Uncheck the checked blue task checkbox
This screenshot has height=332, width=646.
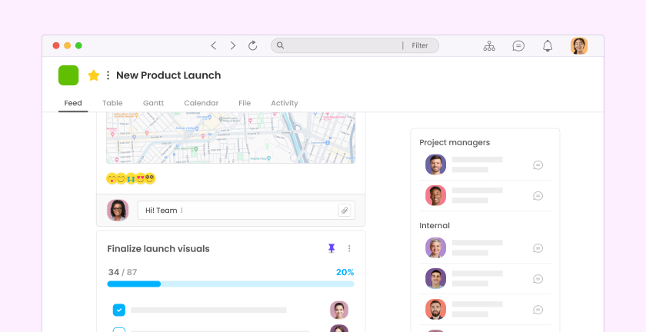(x=119, y=310)
